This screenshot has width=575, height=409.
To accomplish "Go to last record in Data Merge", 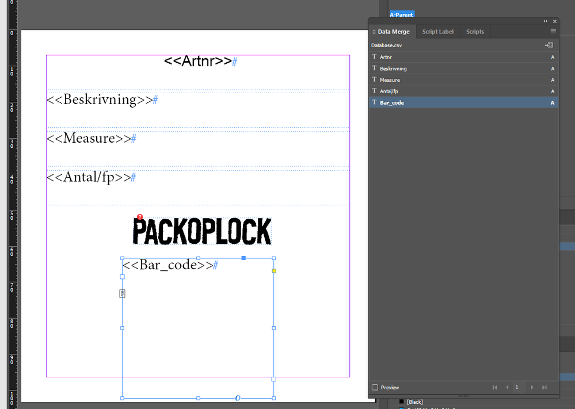I will (544, 387).
